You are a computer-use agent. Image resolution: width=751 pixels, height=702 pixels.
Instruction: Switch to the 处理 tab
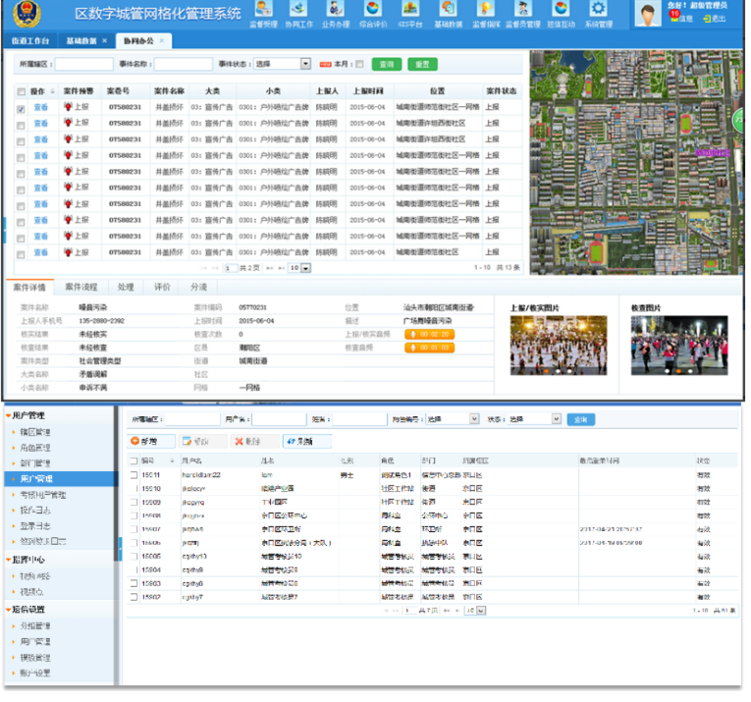tap(126, 287)
